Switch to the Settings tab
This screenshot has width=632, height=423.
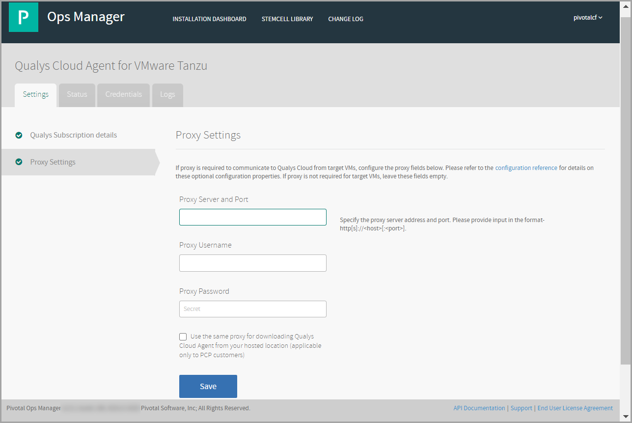tap(36, 95)
